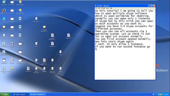The image size is (170, 96).
Task: Click the text 'different purposes.' in Notepad
Action: (109, 29)
